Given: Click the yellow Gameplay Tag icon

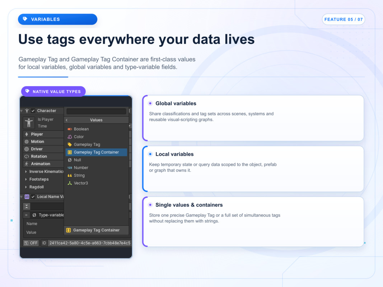Looking at the screenshot, I should pyautogui.click(x=70, y=145).
